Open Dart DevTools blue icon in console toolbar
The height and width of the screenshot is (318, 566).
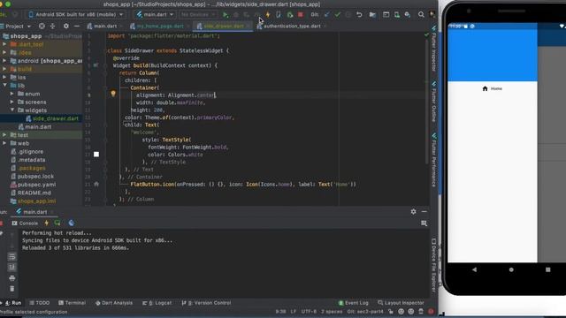(x=72, y=223)
